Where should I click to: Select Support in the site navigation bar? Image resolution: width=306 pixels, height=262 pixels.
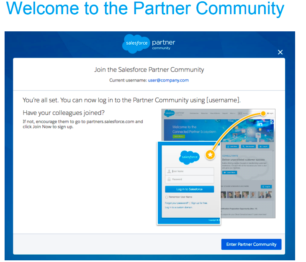225,113
